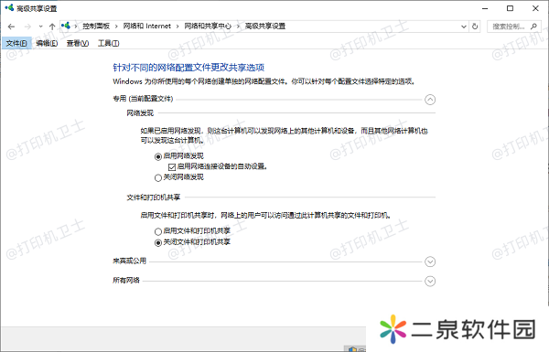Image resolution: width=549 pixels, height=352 pixels.
Task: Collapse the 专用 (当前配置文件) section
Action: 430,100
